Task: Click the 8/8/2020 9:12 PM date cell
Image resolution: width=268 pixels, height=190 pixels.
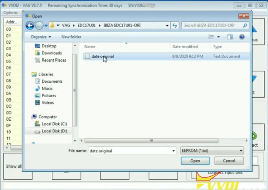Action: pos(188,56)
